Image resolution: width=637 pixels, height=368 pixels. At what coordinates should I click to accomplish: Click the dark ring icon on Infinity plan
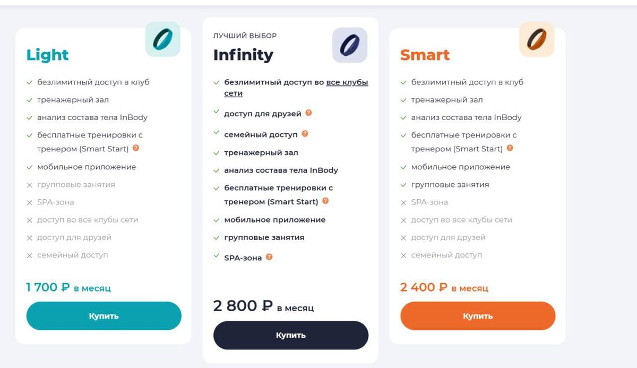tap(349, 45)
